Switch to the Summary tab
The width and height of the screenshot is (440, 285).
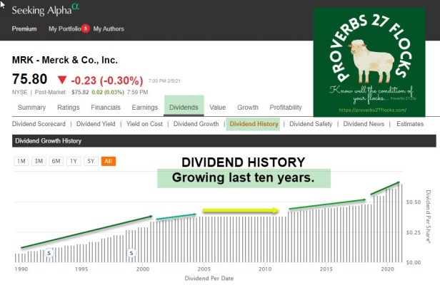pos(31,108)
